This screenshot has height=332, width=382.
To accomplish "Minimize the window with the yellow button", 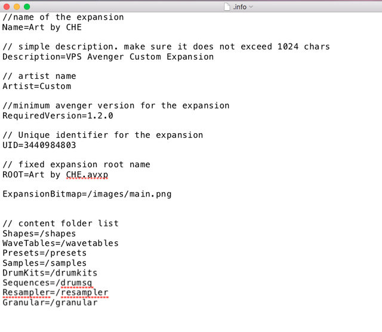I will (x=17, y=7).
